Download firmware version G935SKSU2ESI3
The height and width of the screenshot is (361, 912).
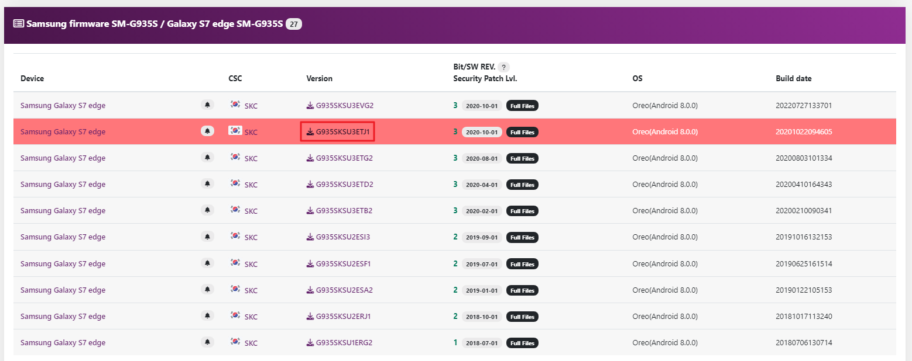click(x=338, y=237)
